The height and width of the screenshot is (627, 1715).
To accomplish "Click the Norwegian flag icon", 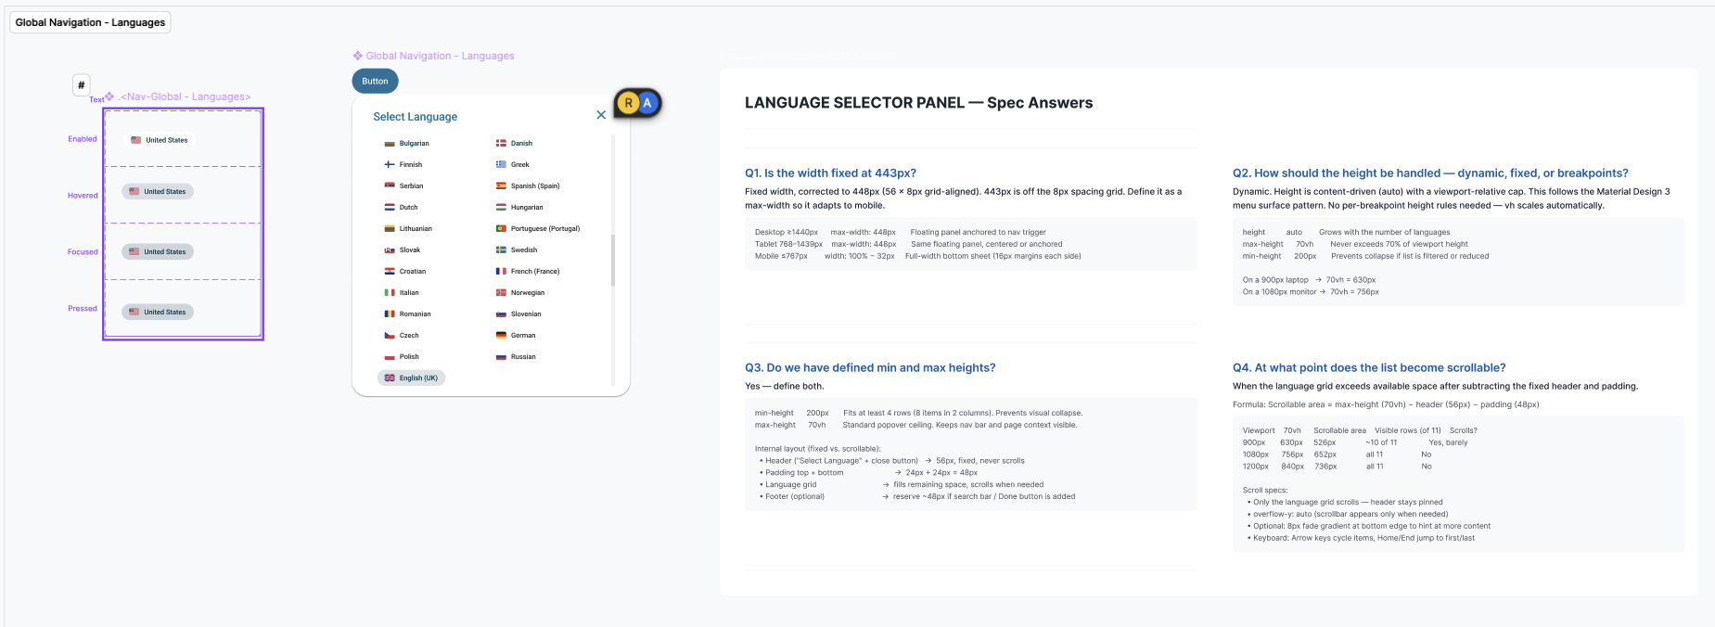I will (501, 293).
